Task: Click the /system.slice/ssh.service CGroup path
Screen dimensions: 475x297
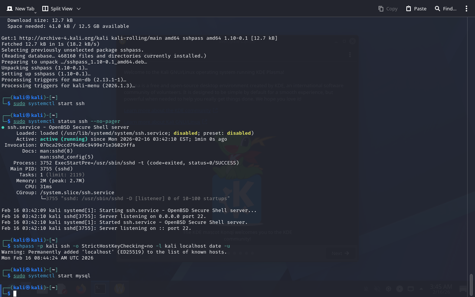Action: (x=77, y=193)
